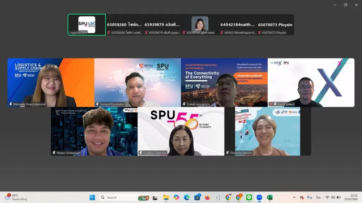Click pin icon next to Suwat Janyapoon
The width and height of the screenshot is (362, 203).
(x=184, y=104)
